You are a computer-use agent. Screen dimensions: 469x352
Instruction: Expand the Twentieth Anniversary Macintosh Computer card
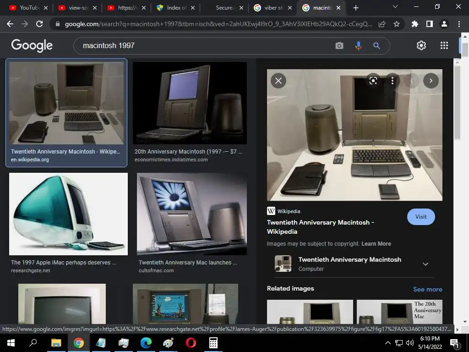click(425, 264)
